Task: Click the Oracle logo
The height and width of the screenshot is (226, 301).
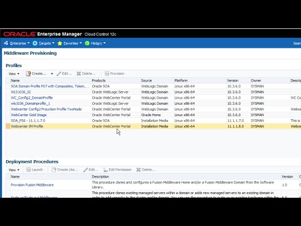Action: [x=19, y=34]
